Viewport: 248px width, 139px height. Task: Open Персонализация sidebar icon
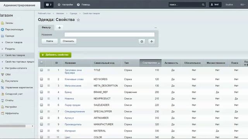click(x=2, y=29)
